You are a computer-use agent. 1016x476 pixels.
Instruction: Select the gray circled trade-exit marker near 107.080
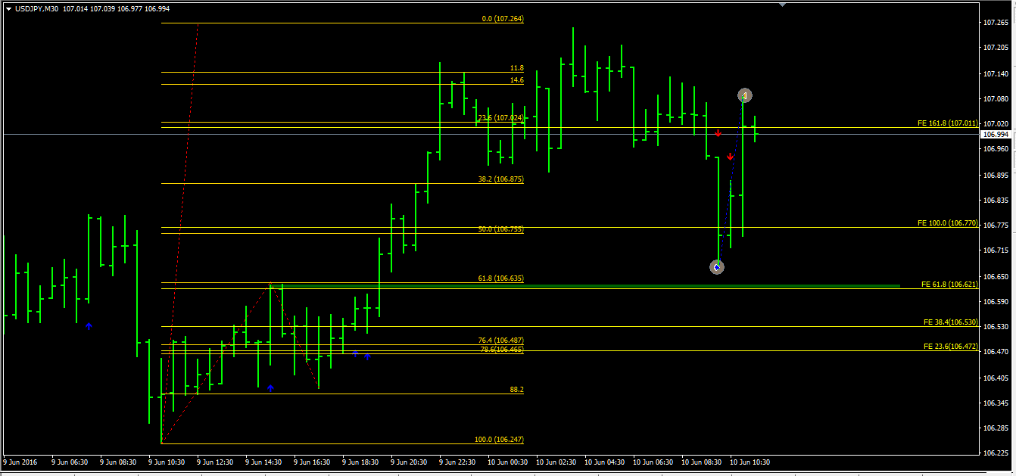(x=745, y=95)
